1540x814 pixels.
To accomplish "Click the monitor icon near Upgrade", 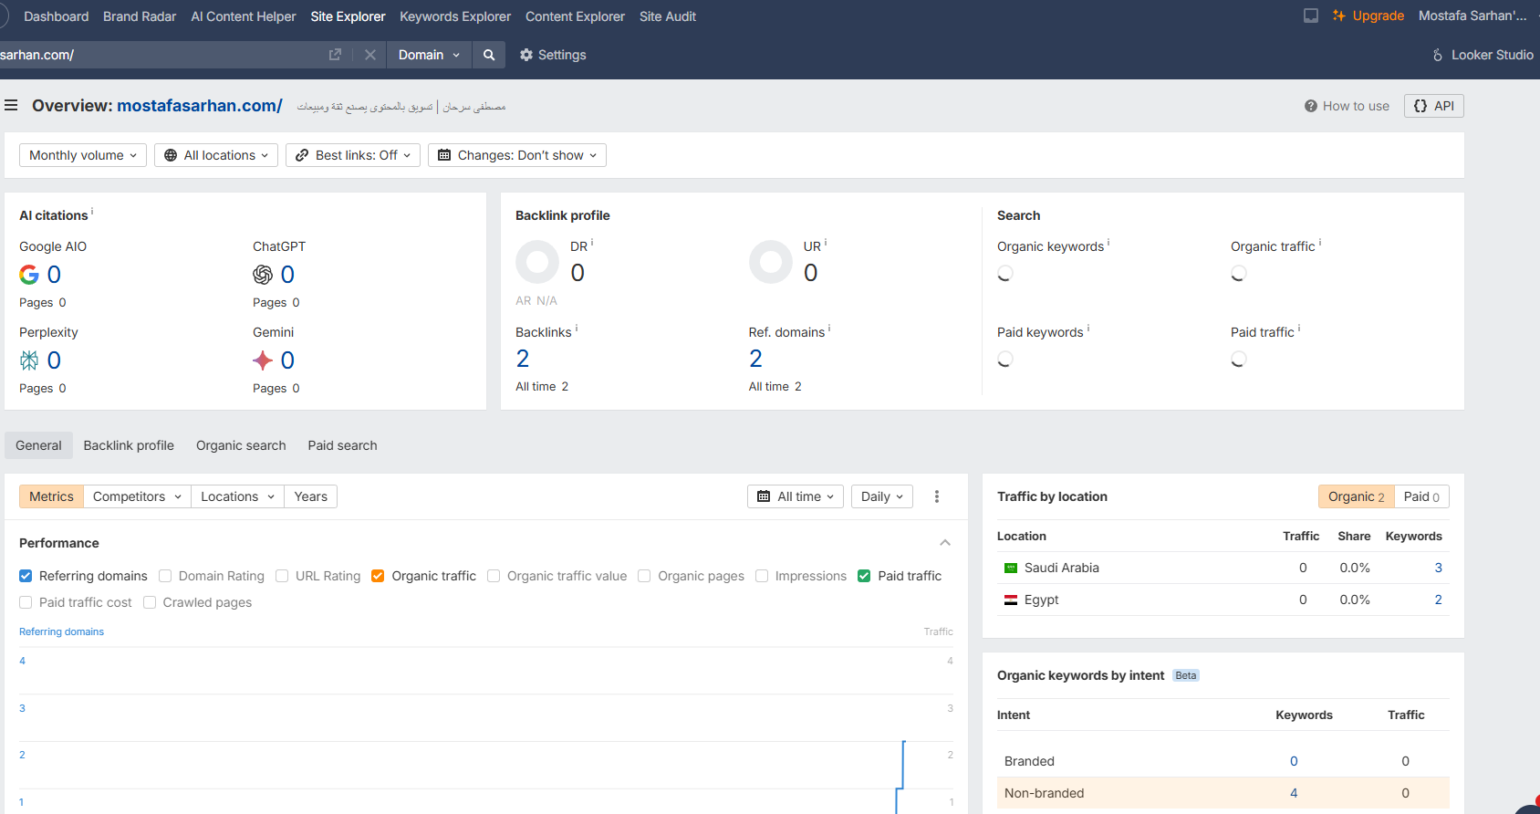I will (1311, 16).
